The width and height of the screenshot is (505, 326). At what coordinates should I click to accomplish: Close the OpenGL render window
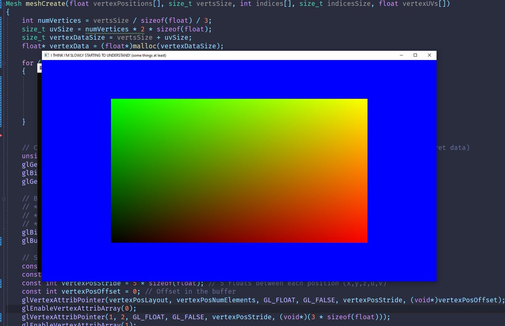point(429,55)
